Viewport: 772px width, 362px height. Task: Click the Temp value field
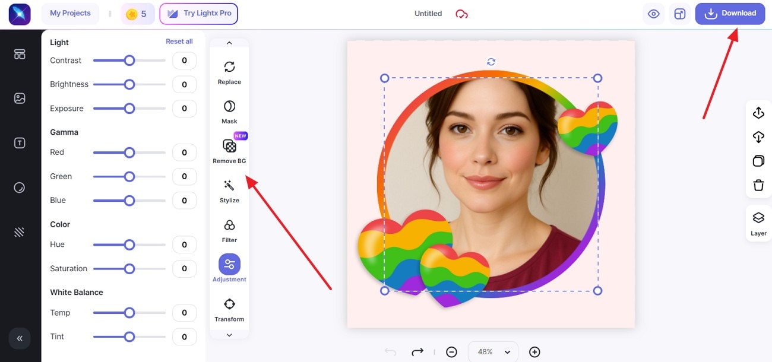184,313
